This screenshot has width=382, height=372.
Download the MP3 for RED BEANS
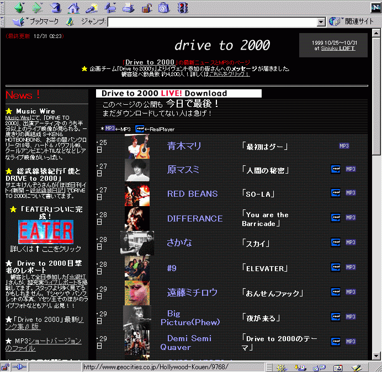pos(351,193)
